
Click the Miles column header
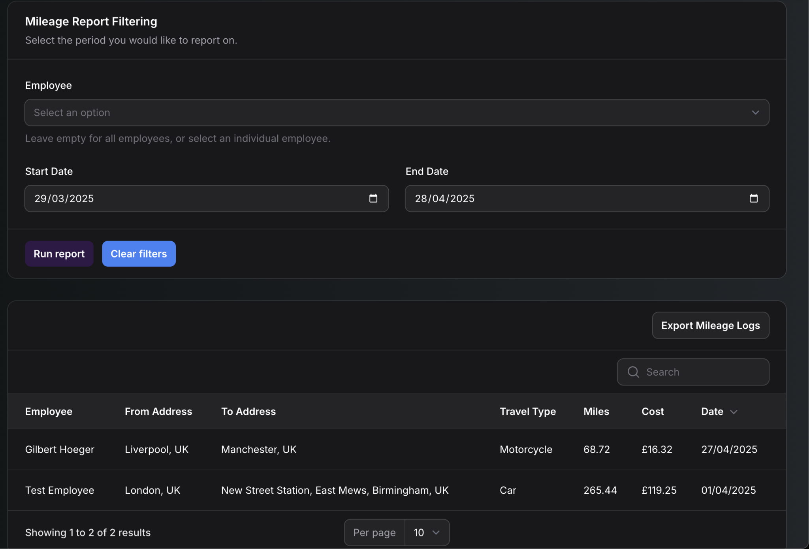596,412
